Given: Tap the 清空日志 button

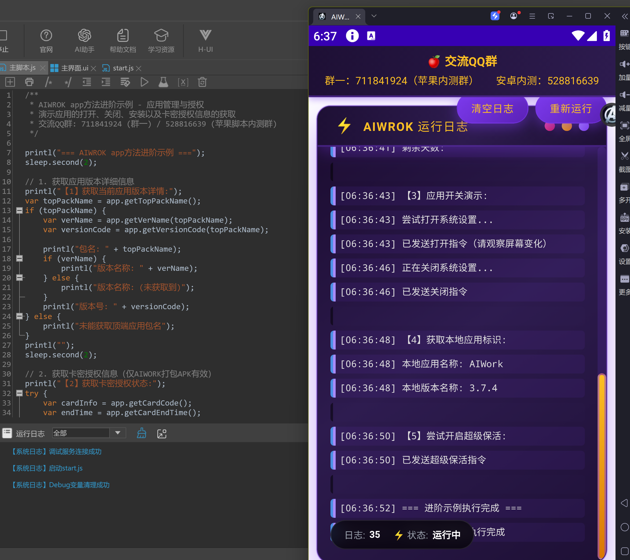Looking at the screenshot, I should pos(492,108).
